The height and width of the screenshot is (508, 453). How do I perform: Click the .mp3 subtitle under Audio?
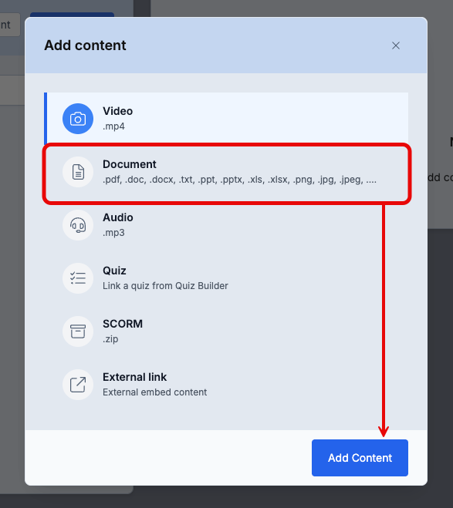click(113, 233)
